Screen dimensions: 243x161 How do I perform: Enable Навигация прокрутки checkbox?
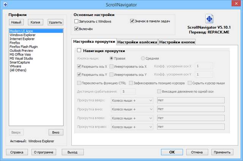point(79,50)
